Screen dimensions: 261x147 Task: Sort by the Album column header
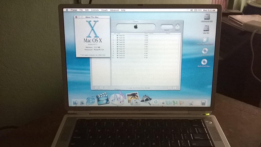coord(173,33)
